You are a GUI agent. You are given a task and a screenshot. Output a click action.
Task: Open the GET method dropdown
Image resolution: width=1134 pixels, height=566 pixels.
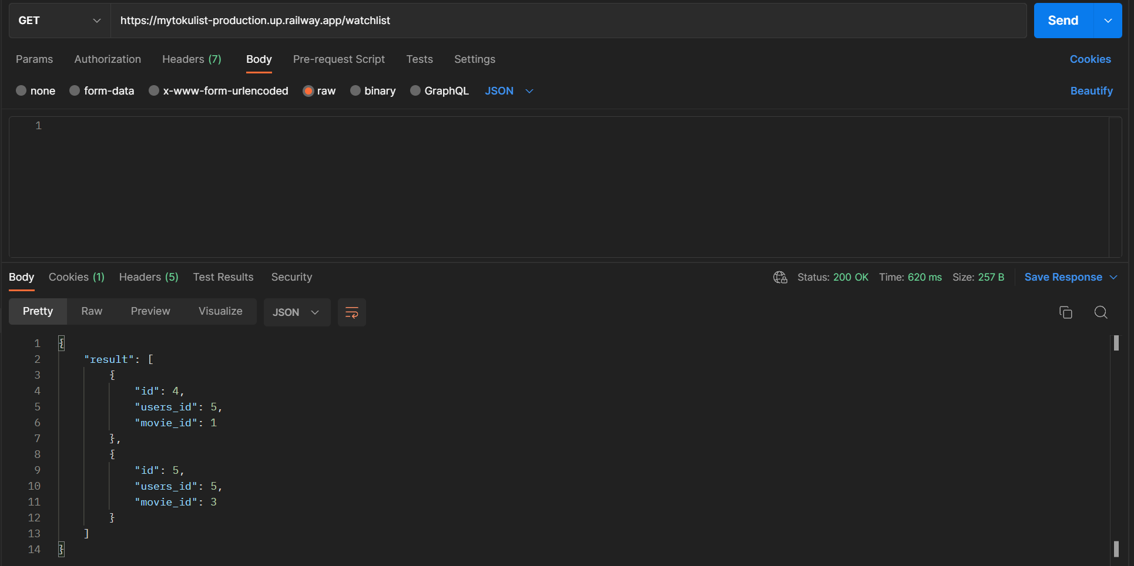click(x=60, y=21)
